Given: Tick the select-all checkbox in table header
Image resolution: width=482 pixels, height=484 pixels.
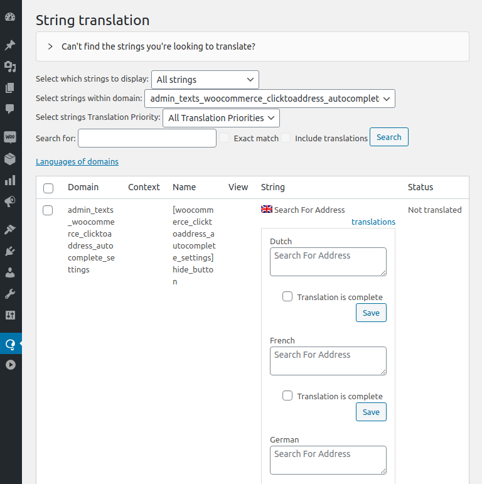Looking at the screenshot, I should pyautogui.click(x=48, y=188).
